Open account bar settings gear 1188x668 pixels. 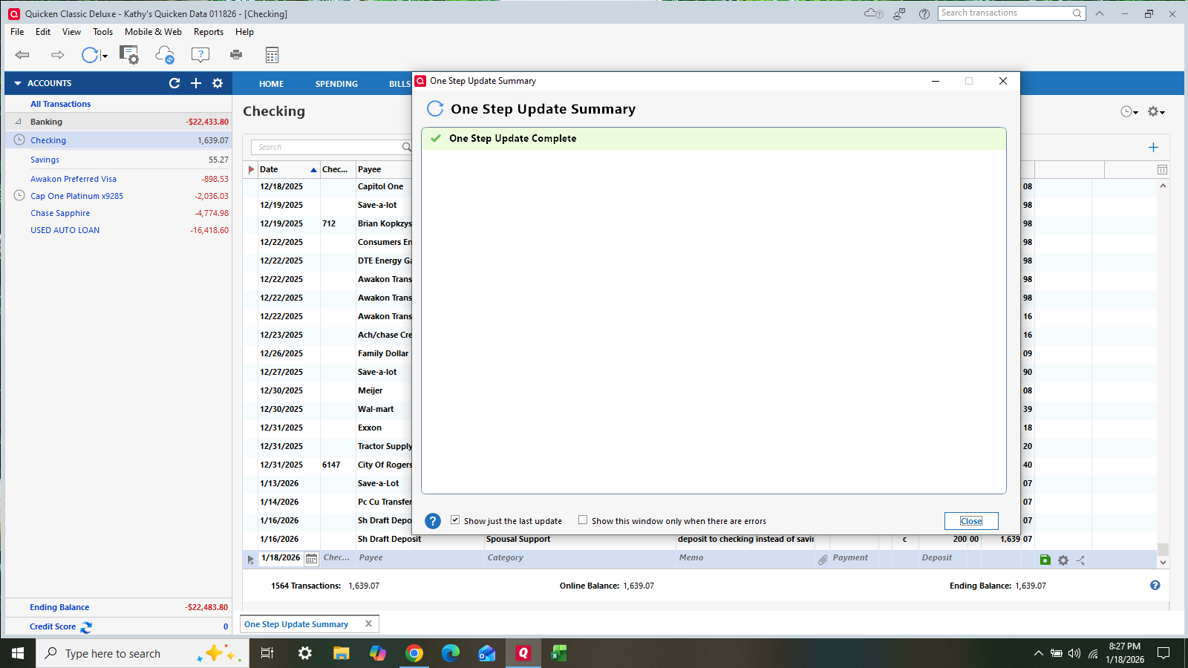[x=218, y=83]
